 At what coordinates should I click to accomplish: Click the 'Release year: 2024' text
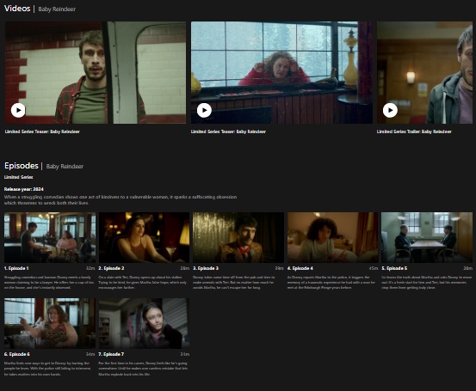click(24, 189)
